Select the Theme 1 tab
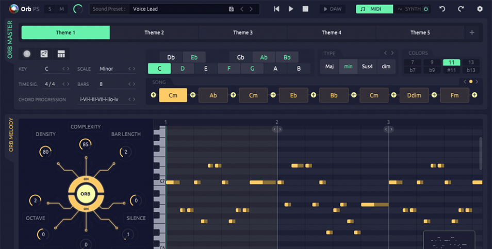This screenshot has width=492, height=249. [65, 32]
